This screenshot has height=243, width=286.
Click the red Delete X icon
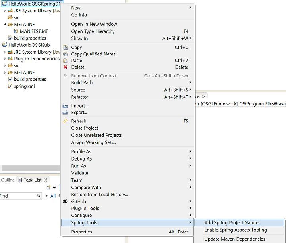coord(65,67)
